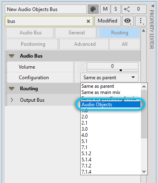Image resolution: width=158 pixels, height=183 pixels.
Task: Mute the bus with M button
Action: point(105,9)
